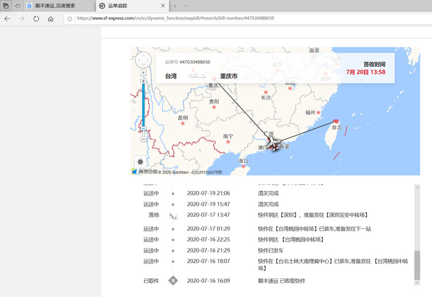Image resolution: width=432 pixels, height=298 pixels.
Task: Click the 高德地图 logo on map
Action: (145, 171)
